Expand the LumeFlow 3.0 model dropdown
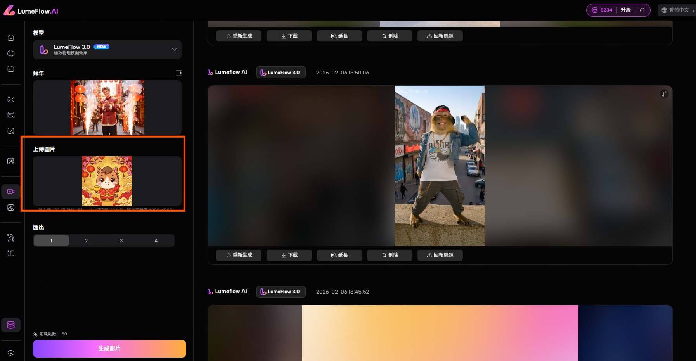 pos(174,49)
